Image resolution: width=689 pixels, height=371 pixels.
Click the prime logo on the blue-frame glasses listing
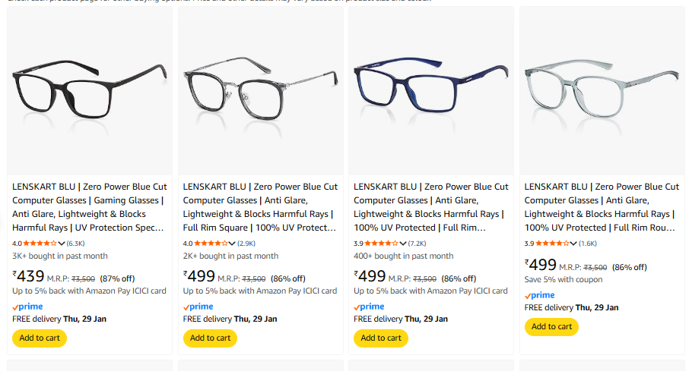(x=369, y=307)
